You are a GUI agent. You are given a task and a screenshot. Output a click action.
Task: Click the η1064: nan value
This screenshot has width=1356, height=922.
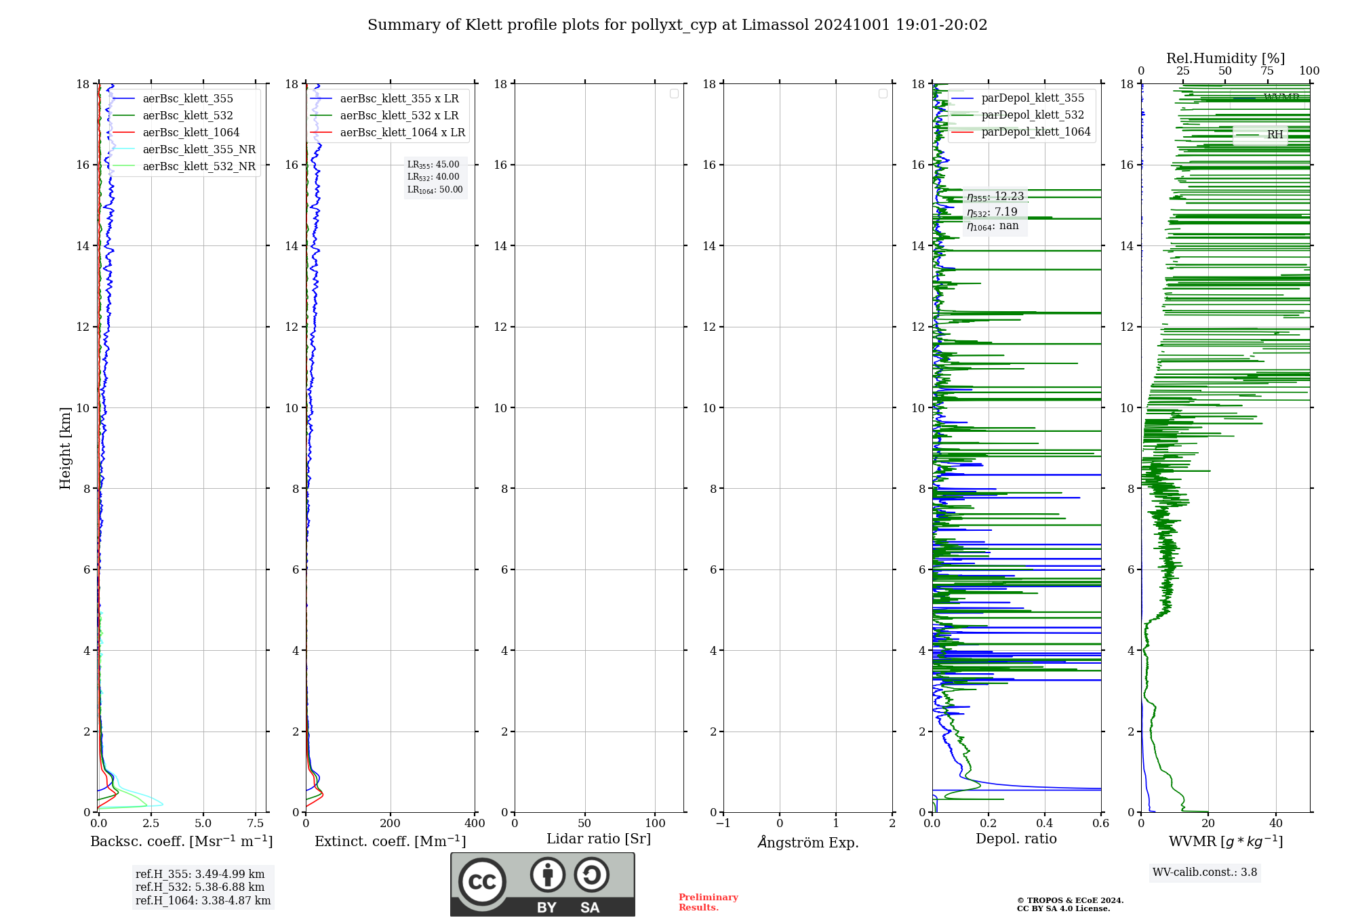pos(993,226)
